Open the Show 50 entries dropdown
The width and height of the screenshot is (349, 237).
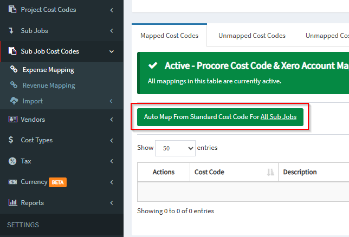[175, 148]
